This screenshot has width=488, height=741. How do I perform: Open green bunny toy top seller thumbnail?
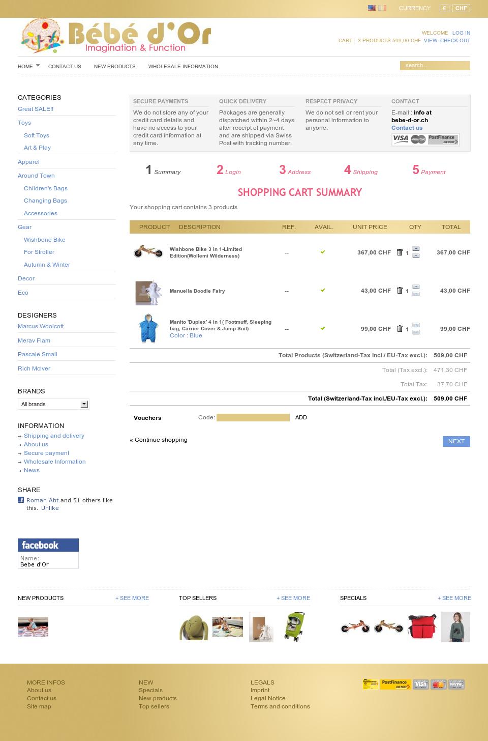pyautogui.click(x=194, y=627)
